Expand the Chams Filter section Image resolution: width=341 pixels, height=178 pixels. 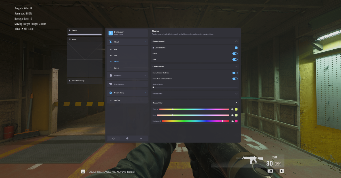coord(236,94)
